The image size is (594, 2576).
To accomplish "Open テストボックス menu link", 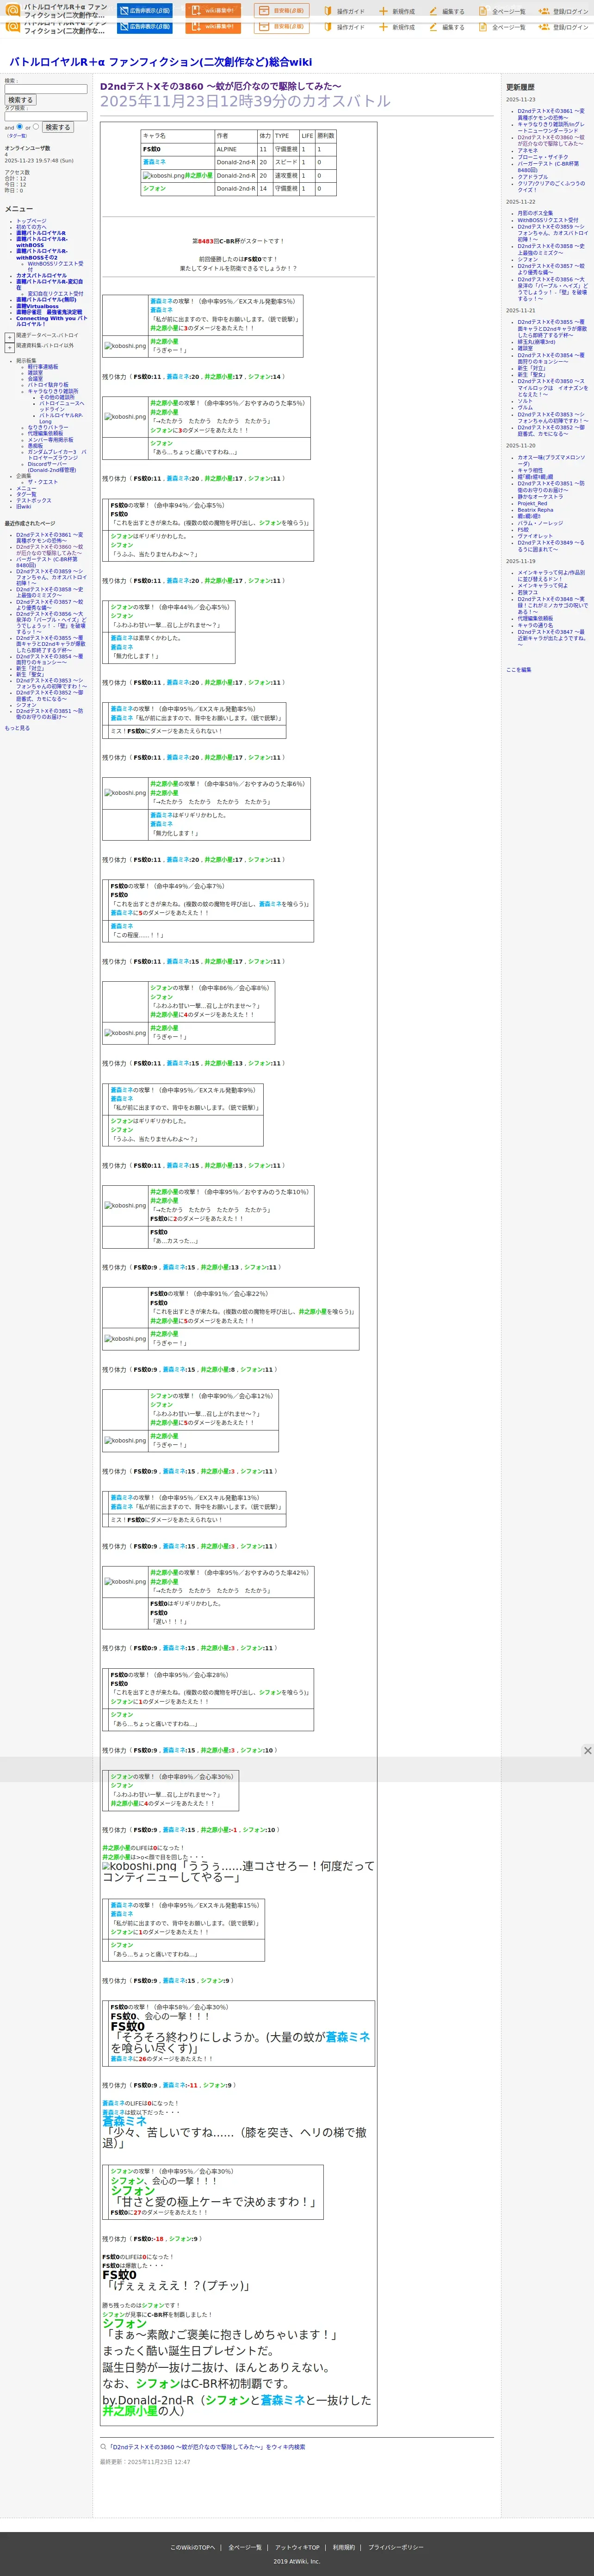I will (x=33, y=500).
